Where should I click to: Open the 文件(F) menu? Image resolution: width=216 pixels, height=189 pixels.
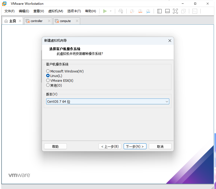click(9, 11)
